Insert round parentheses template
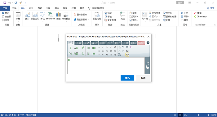The image size is (217, 117). [x=88, y=48]
